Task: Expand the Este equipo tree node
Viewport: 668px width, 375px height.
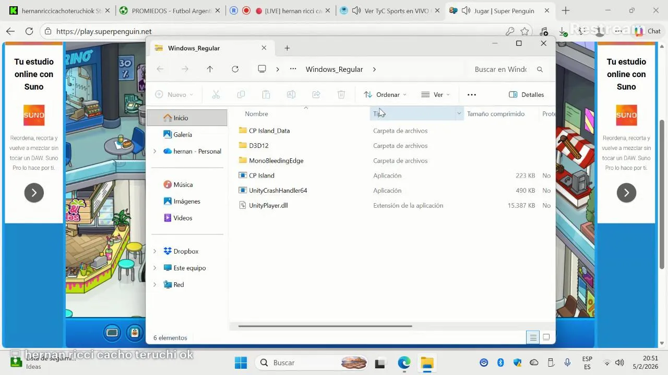Action: [154, 268]
